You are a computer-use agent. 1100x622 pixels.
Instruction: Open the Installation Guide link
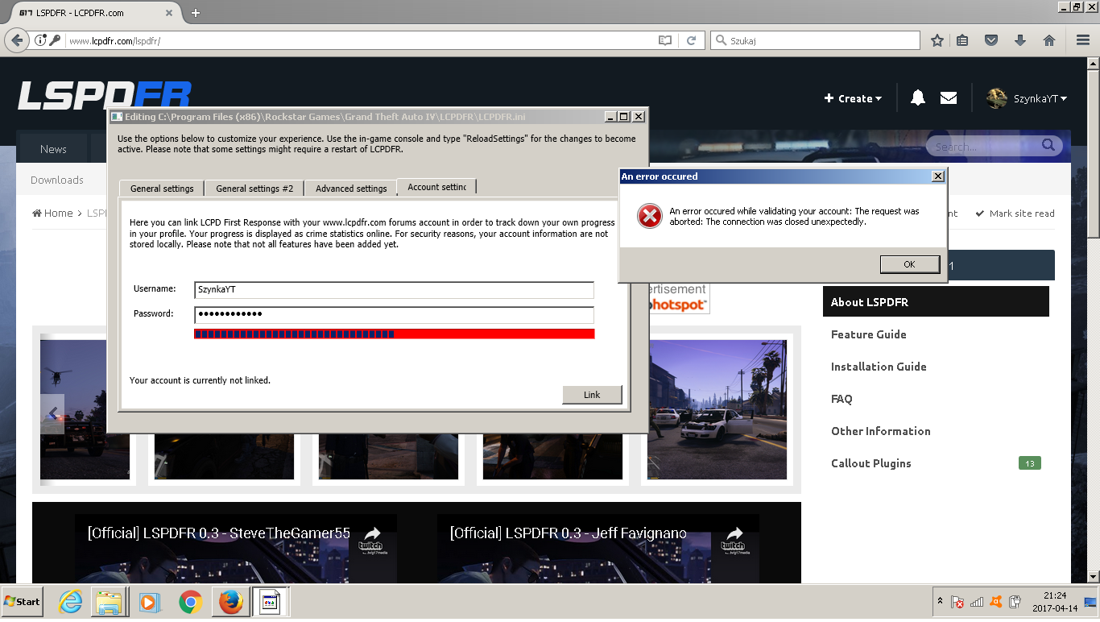tap(879, 367)
